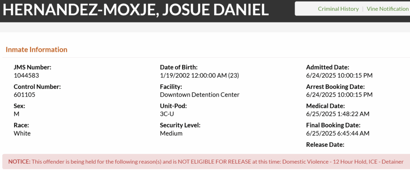The height and width of the screenshot is (170, 410).
Task: Click the Race value White
Action: coord(22,134)
